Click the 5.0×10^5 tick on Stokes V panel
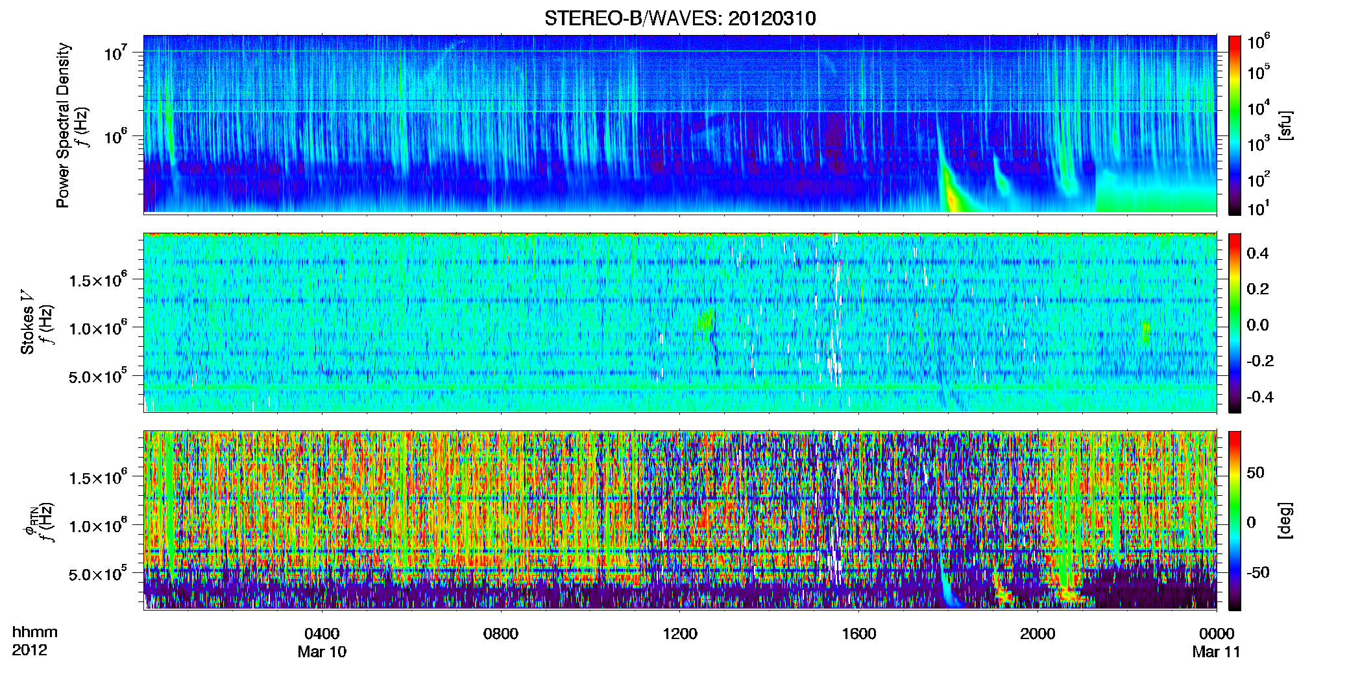Viewport: 1360px width, 700px height. (98, 377)
